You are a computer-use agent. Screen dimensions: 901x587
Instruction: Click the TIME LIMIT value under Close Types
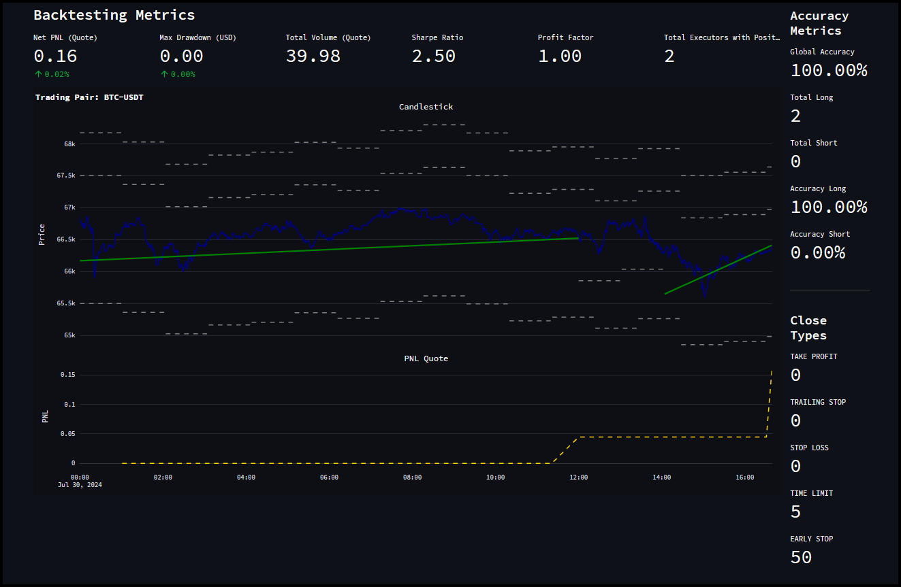pyautogui.click(x=795, y=511)
